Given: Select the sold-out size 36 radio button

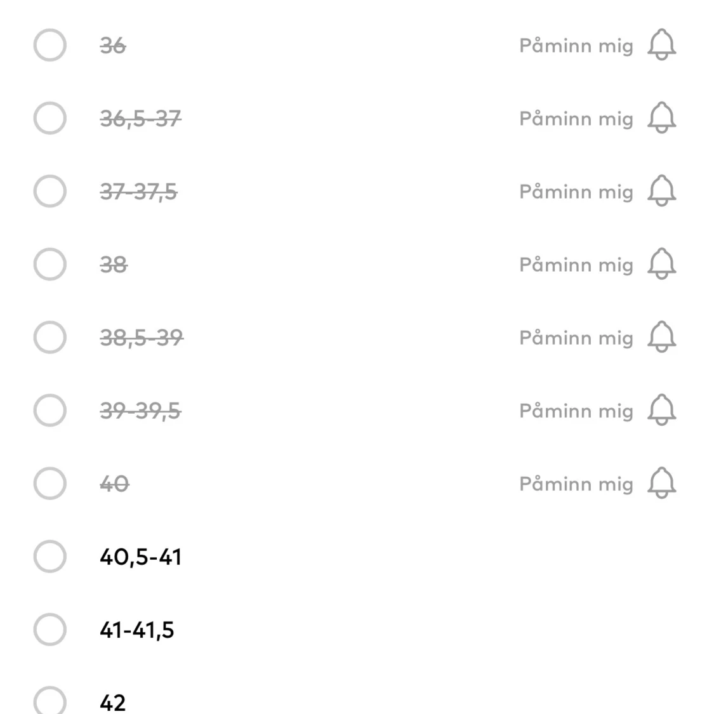Looking at the screenshot, I should coord(50,45).
